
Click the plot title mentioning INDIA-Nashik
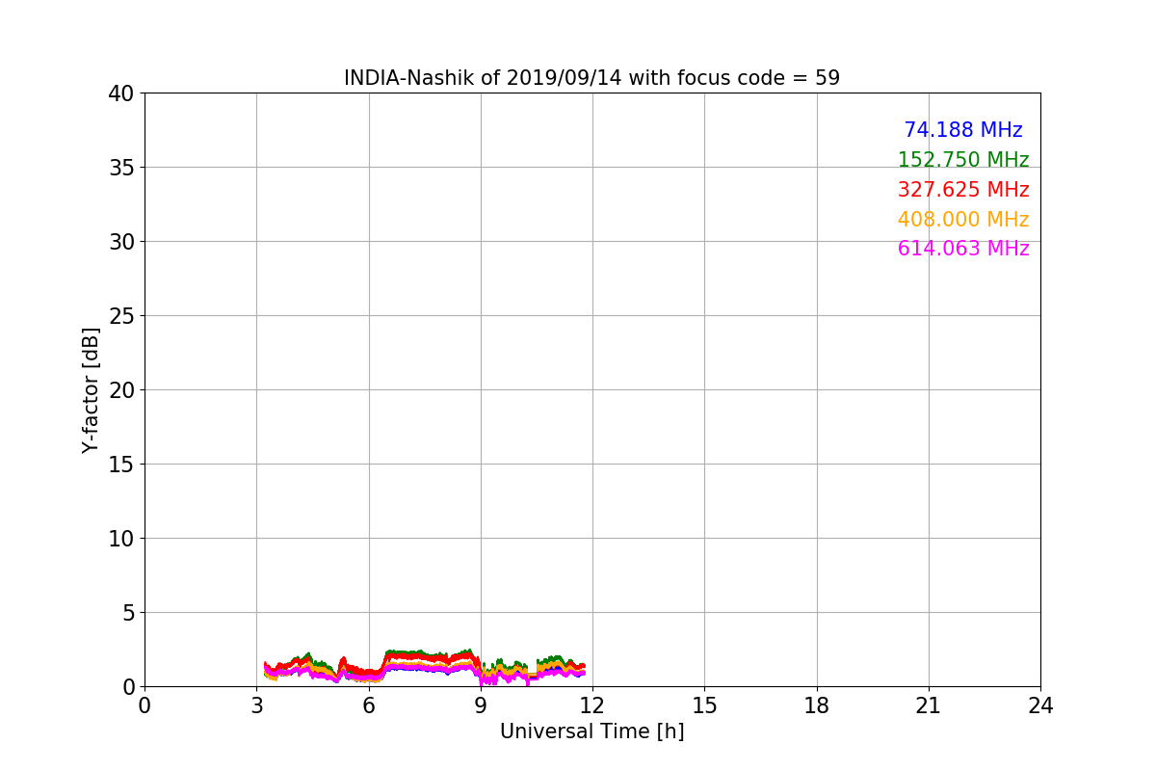(591, 78)
